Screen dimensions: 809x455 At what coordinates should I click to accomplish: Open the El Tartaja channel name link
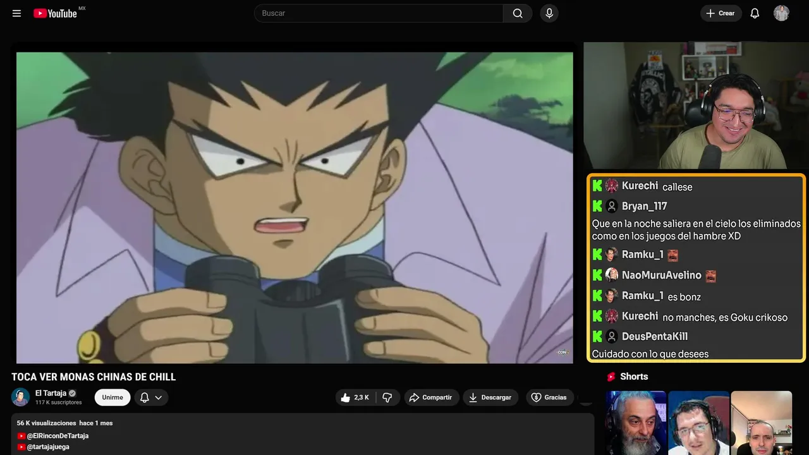[51, 393]
